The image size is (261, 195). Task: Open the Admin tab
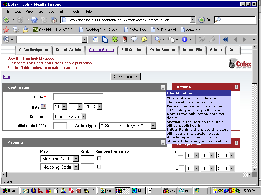coord(216,50)
